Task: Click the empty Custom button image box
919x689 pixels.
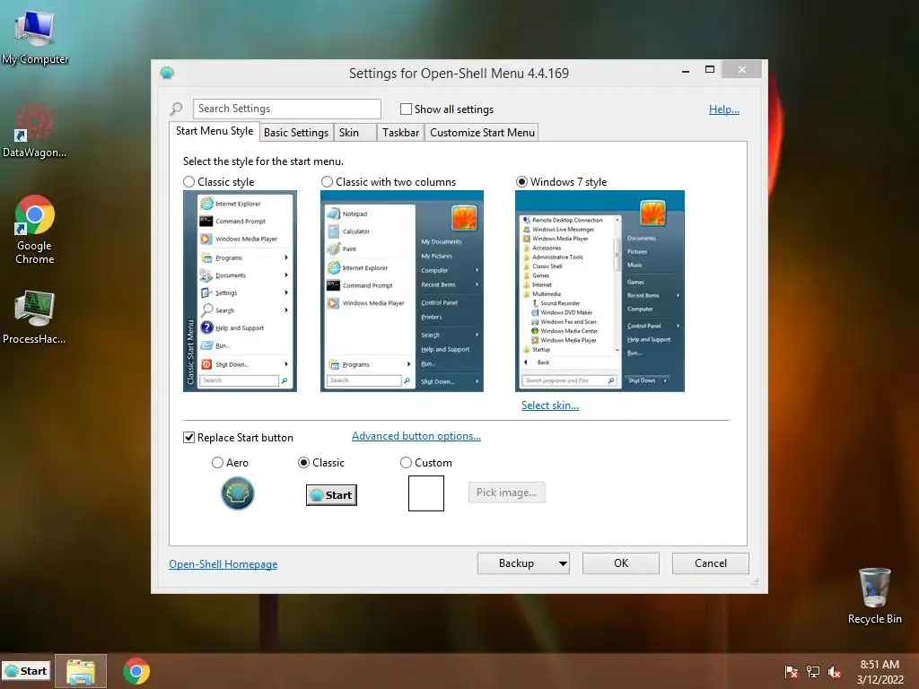Action: point(426,493)
